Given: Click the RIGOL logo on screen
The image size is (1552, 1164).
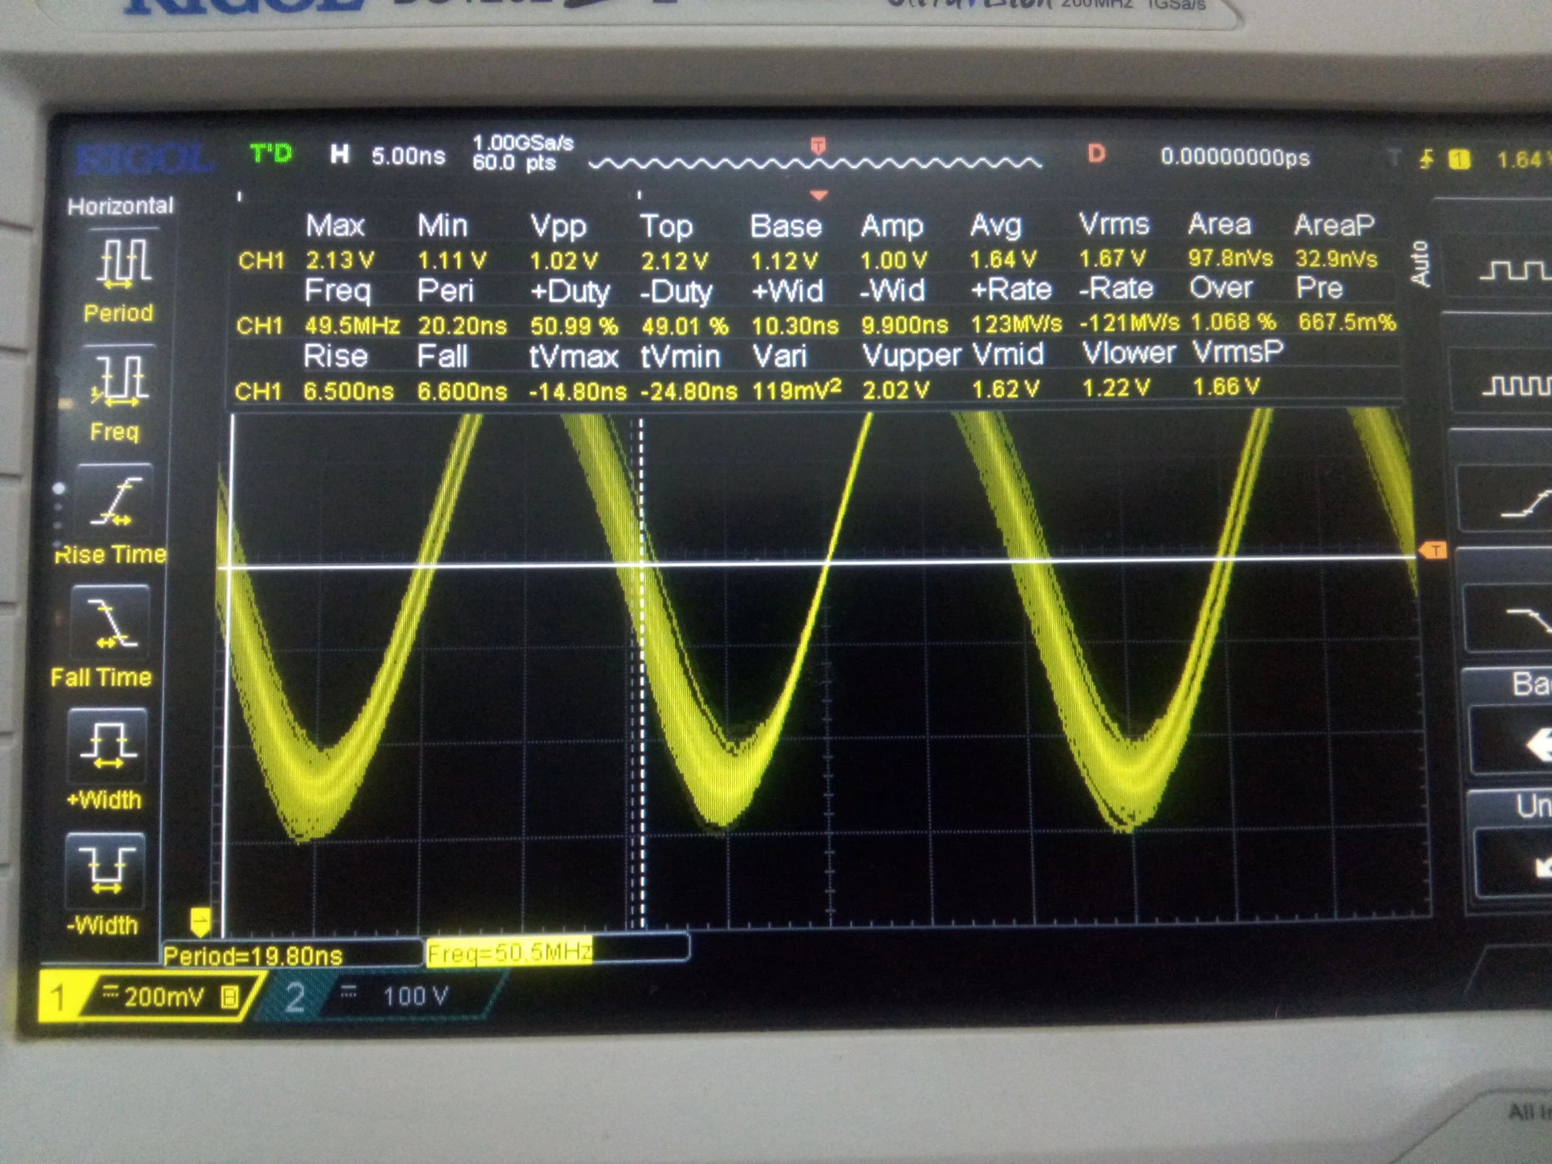Looking at the screenshot, I should coord(144,160).
